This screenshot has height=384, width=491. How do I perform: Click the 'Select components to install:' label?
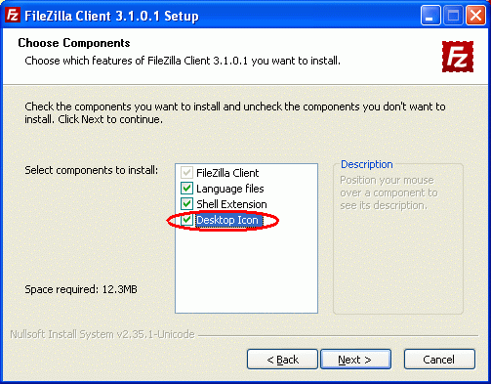click(92, 170)
